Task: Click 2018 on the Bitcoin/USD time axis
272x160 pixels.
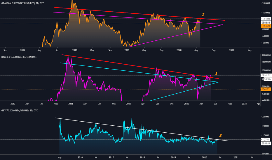Action: 71,104
